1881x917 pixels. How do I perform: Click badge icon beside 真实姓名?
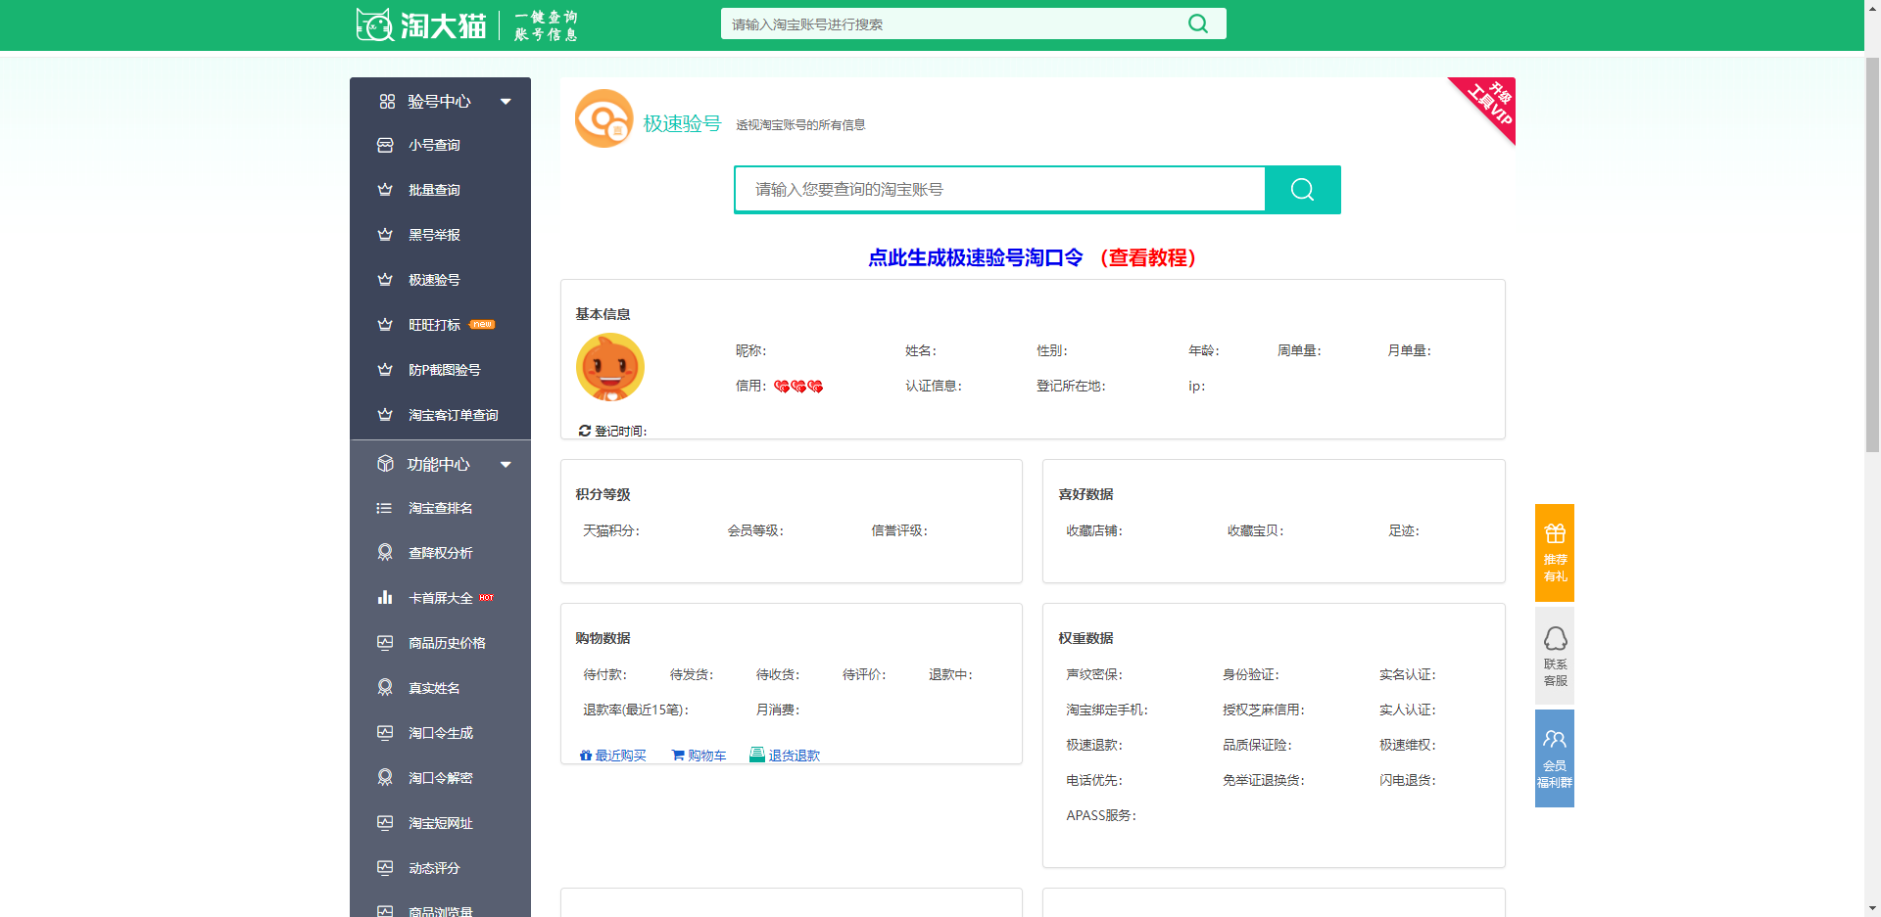point(385,688)
